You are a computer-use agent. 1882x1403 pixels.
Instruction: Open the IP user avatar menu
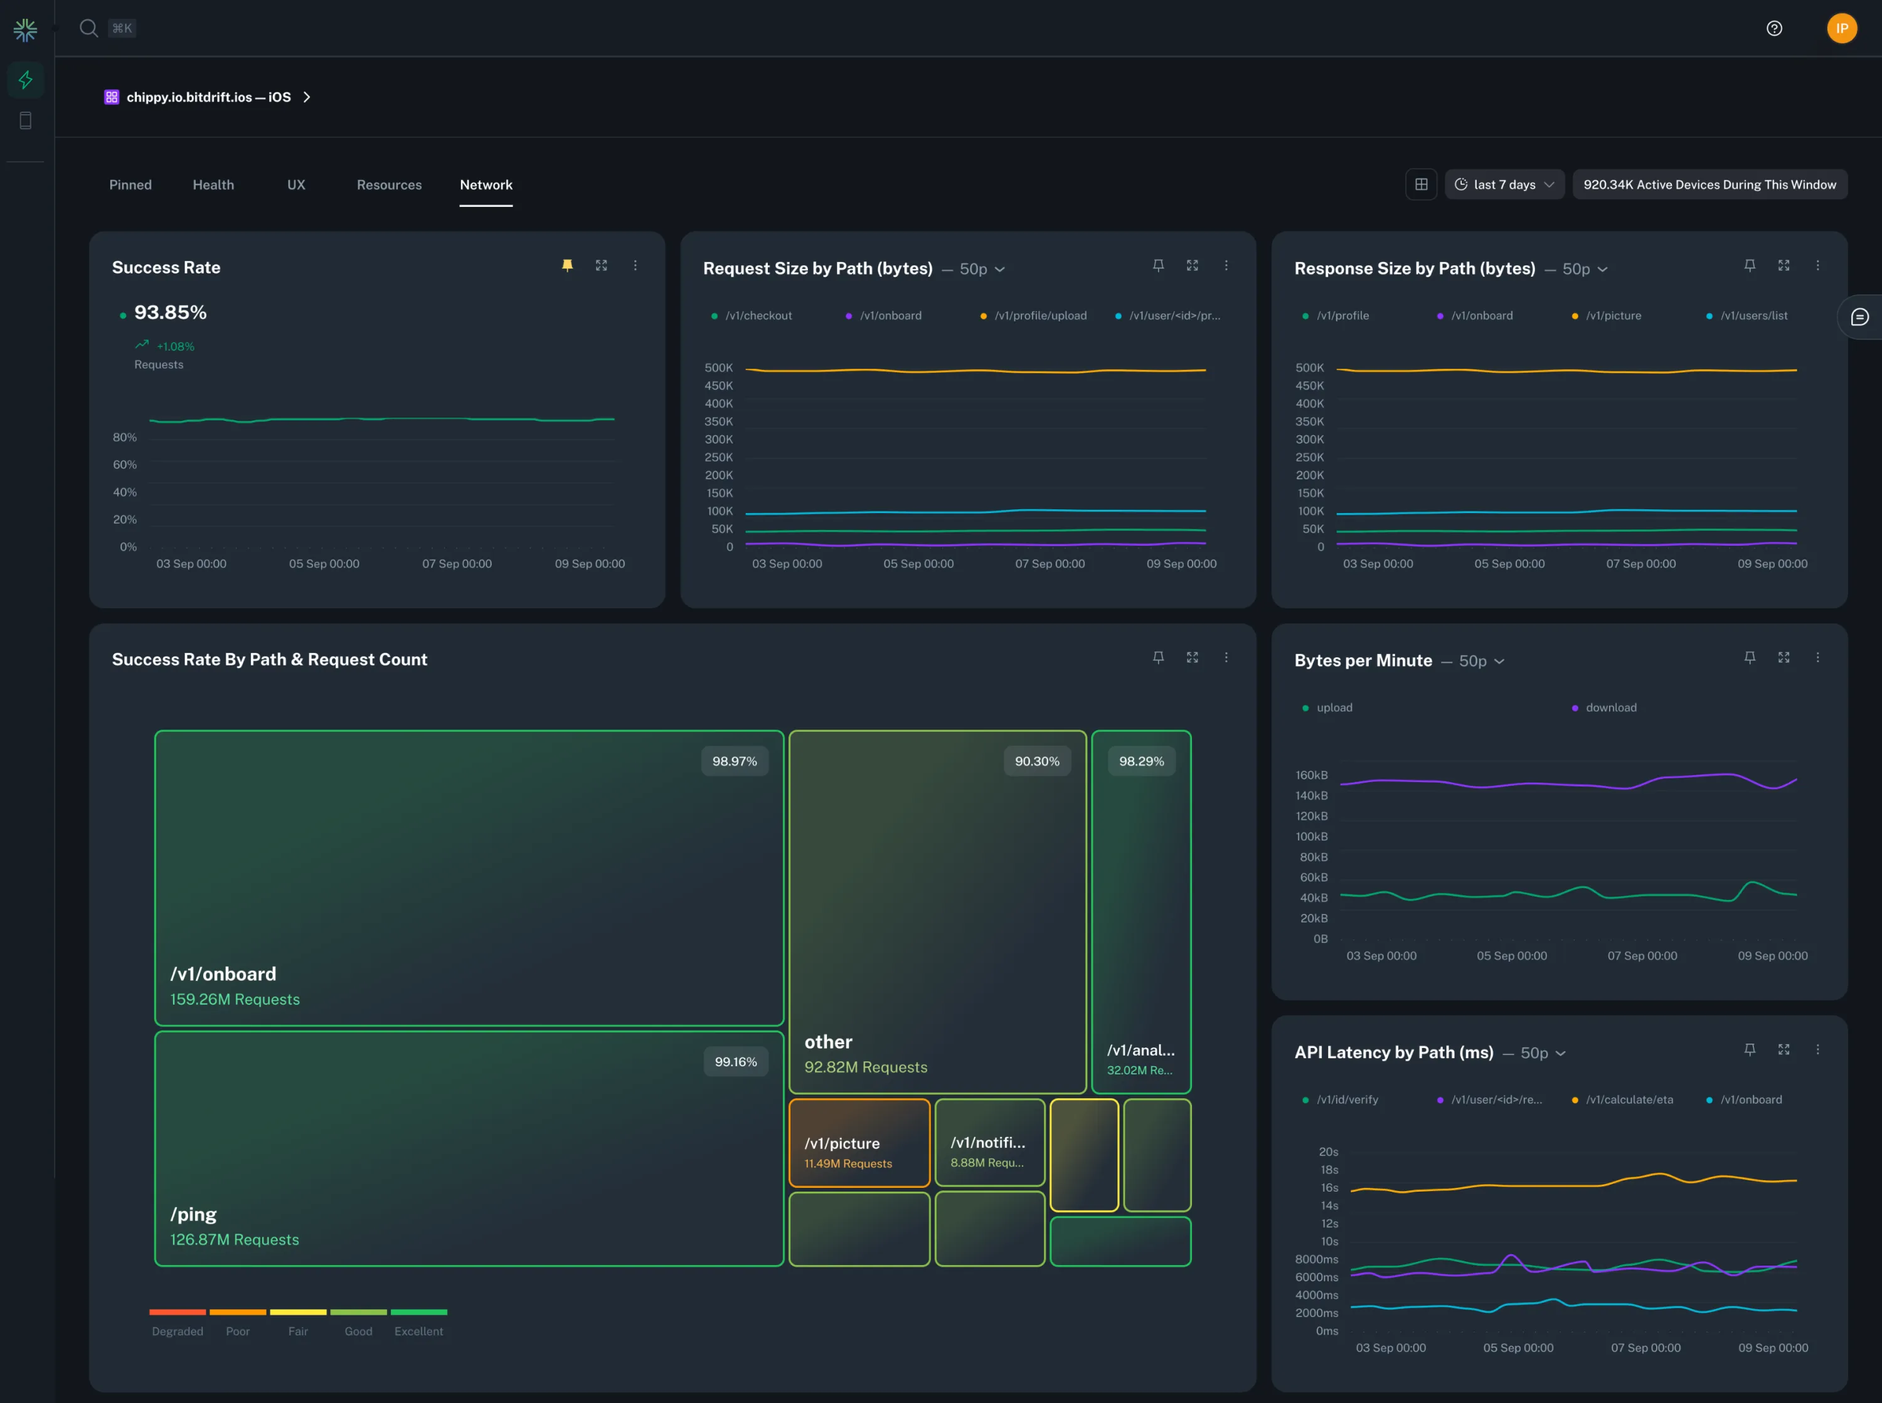coord(1841,28)
